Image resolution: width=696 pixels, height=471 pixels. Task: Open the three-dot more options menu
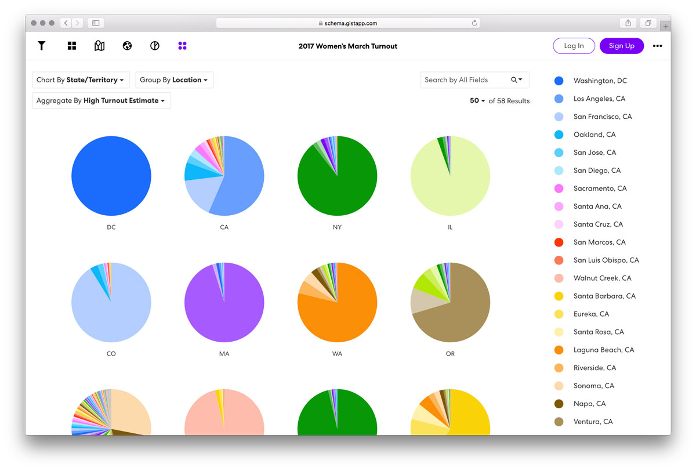pyautogui.click(x=657, y=46)
